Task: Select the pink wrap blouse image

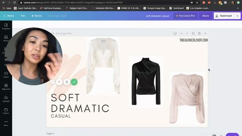Action: click(x=187, y=99)
